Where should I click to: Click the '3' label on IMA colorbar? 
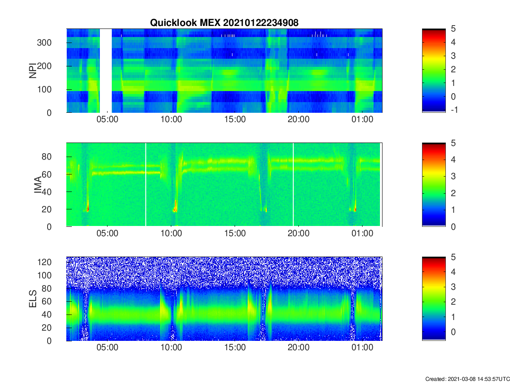[453, 176]
